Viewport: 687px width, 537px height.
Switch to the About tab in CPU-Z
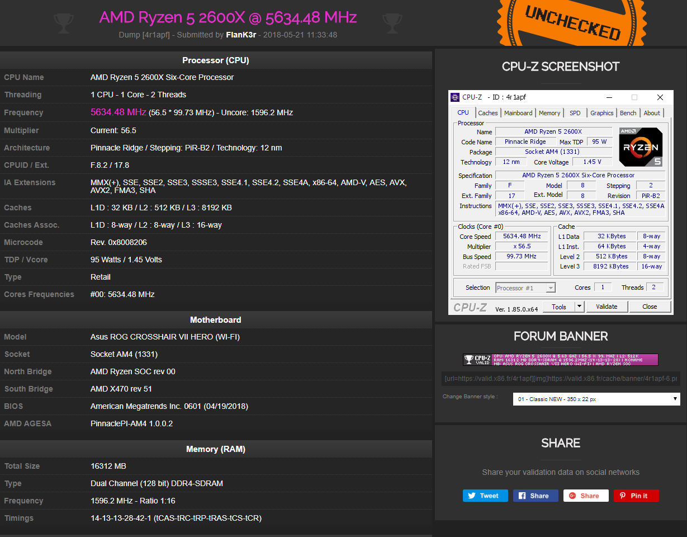coord(652,113)
